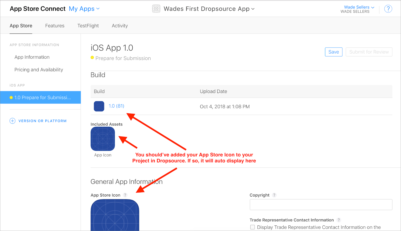Switch to the App Store tab
401x231 pixels.
(21, 26)
